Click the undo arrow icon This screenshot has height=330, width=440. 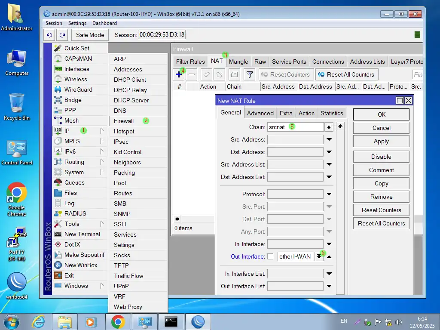coord(49,35)
